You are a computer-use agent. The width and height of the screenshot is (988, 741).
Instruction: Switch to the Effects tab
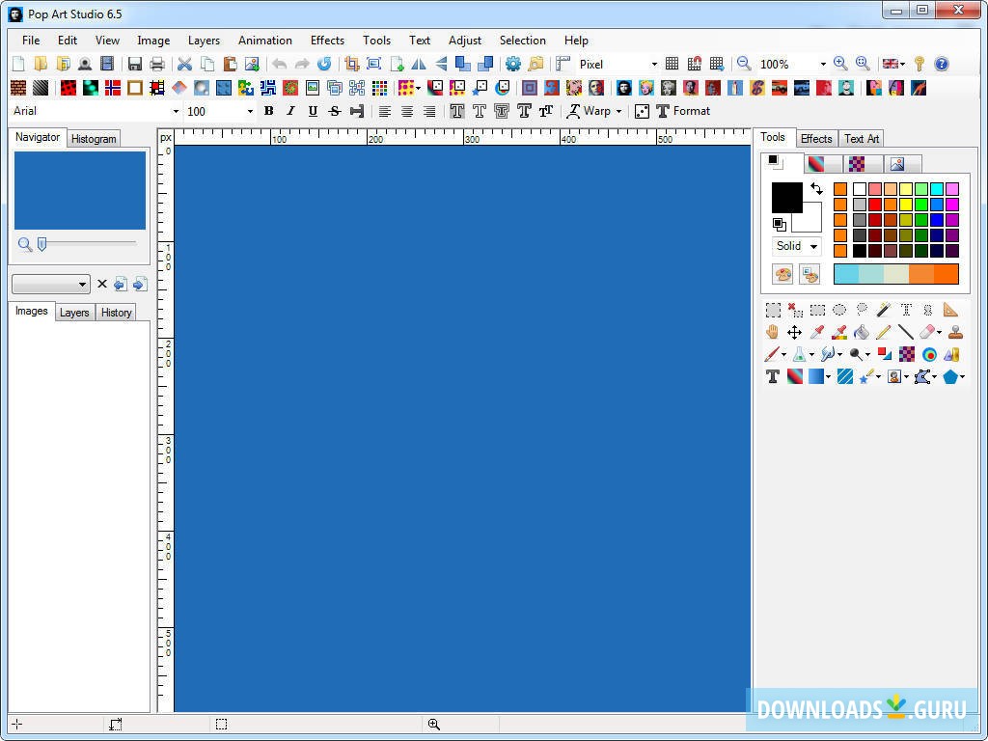816,138
